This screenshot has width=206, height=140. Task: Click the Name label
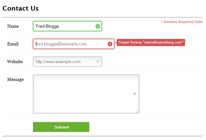(x=13, y=26)
